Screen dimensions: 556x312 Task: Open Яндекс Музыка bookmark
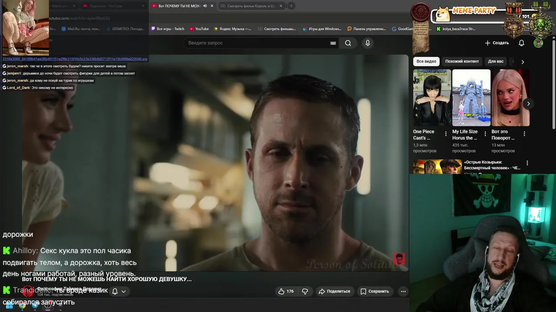(232, 29)
